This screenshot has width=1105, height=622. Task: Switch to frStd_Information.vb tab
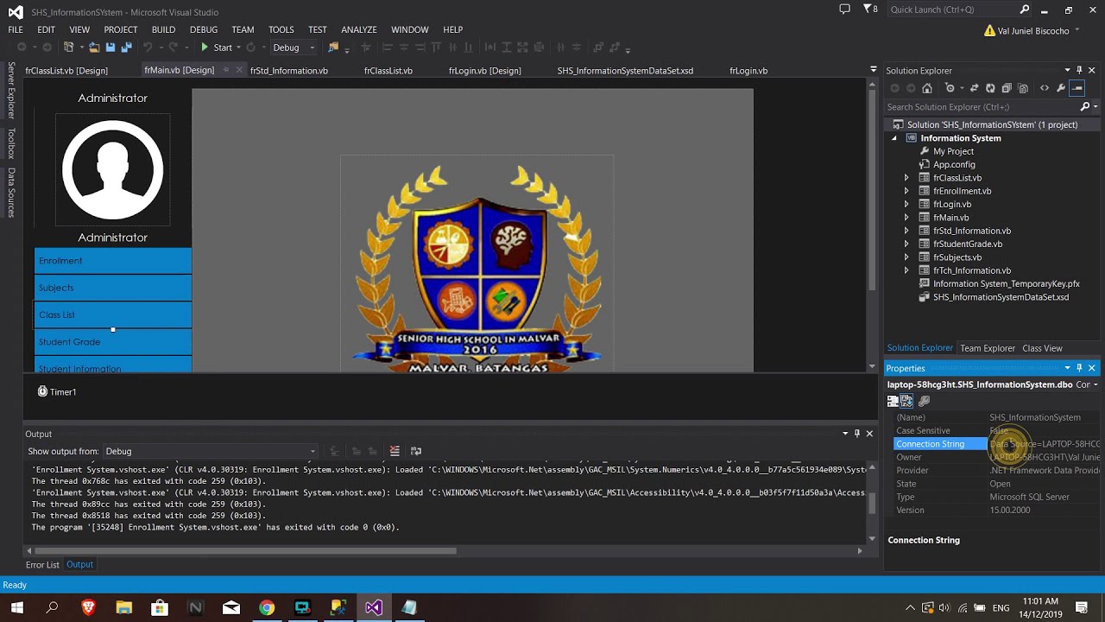tap(289, 71)
